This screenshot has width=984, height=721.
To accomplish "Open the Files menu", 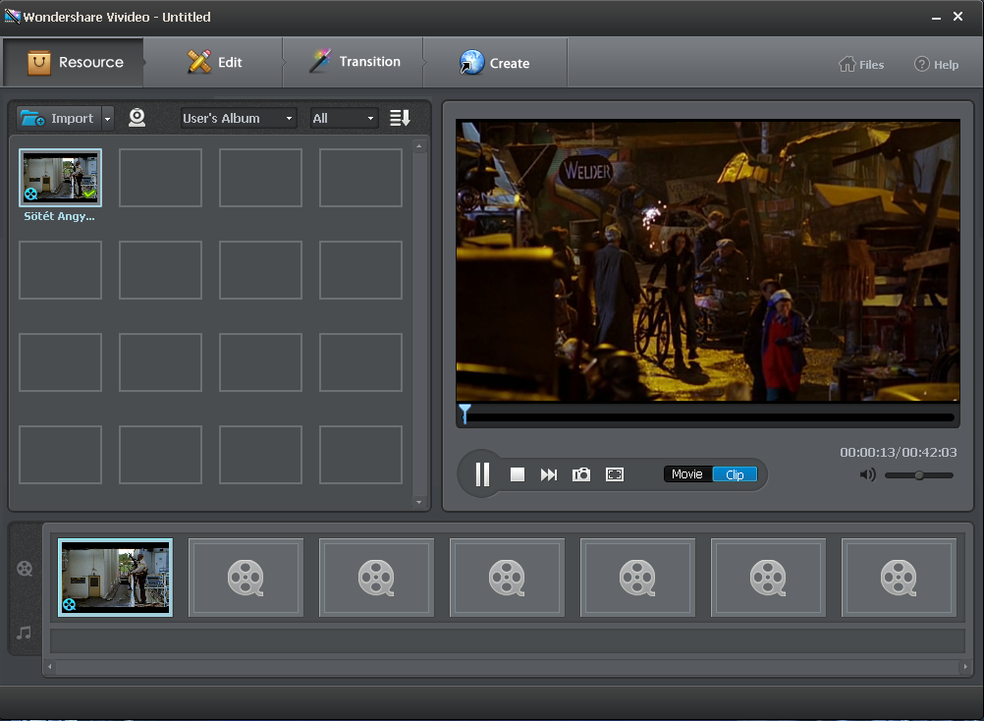I will 861,65.
